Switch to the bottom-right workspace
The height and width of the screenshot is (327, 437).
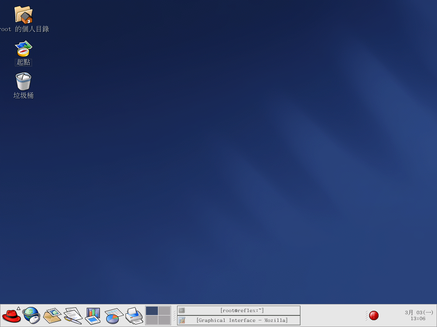164,320
